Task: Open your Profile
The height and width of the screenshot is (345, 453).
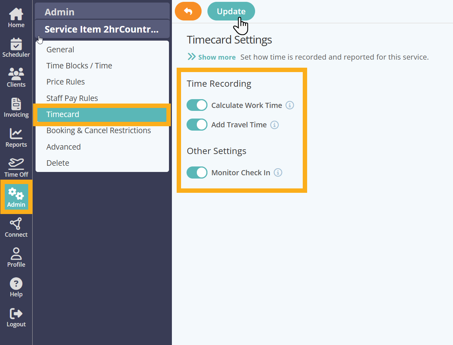Action: click(16, 257)
